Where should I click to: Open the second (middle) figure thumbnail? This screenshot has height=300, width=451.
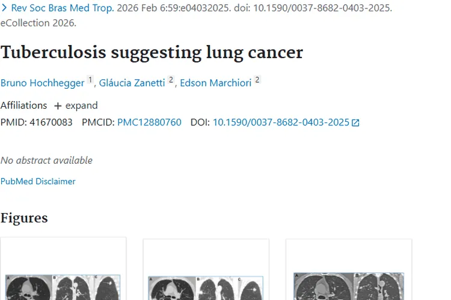[x=206, y=270]
